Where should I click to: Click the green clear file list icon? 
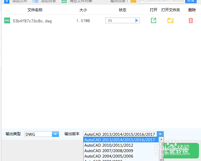coord(64,1)
